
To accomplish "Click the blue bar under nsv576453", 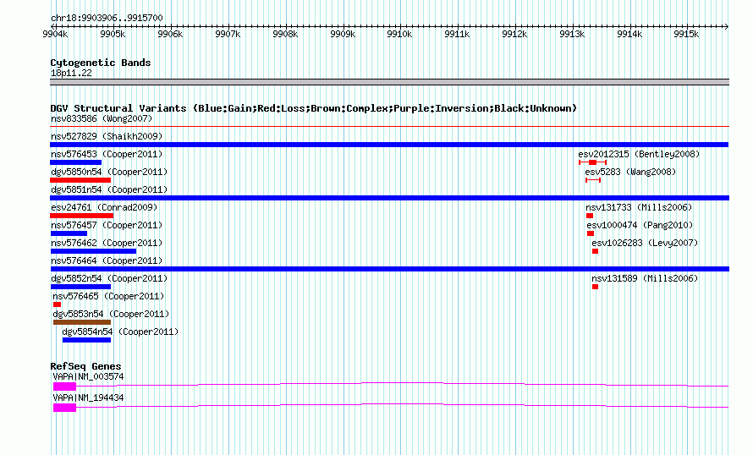I will [x=76, y=162].
